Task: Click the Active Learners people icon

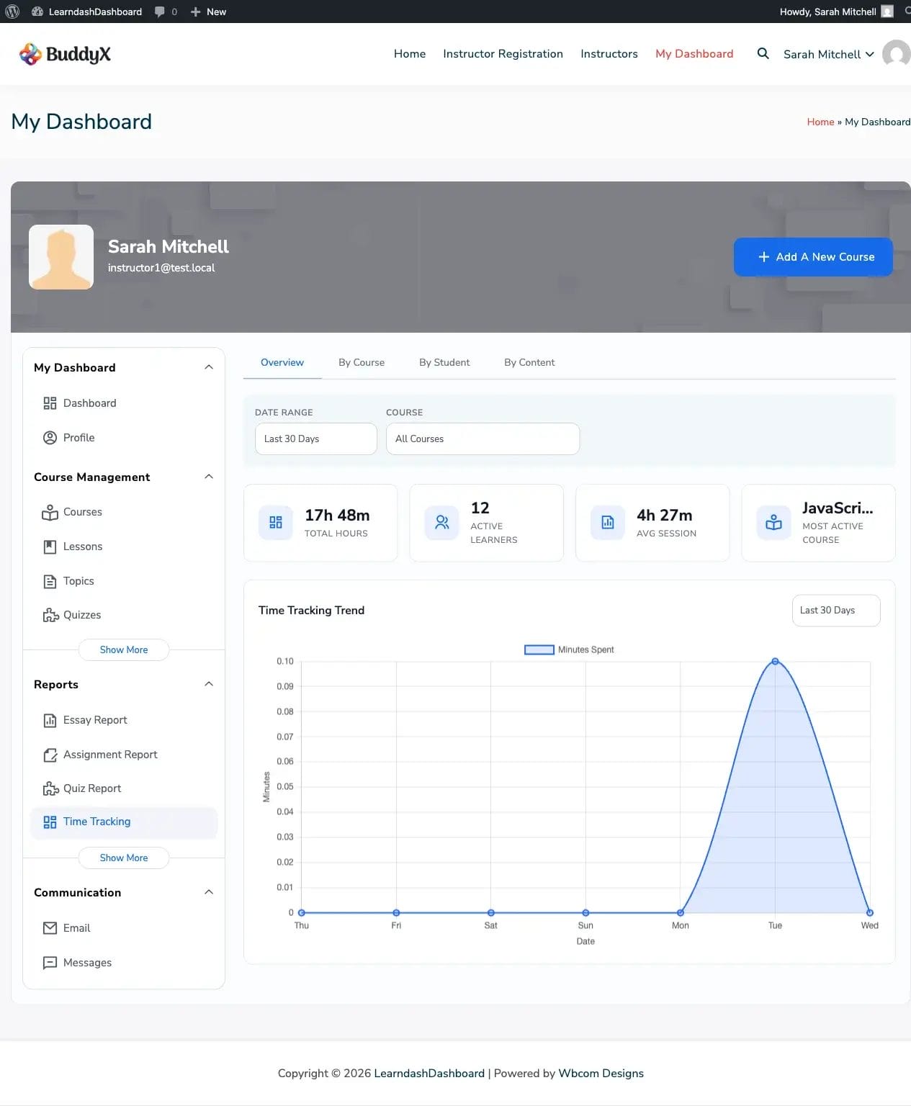Action: tap(441, 523)
